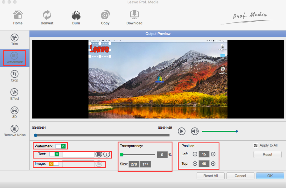Uncheck the Apply to All checkbox
The image size is (286, 188).
pyautogui.click(x=256, y=145)
